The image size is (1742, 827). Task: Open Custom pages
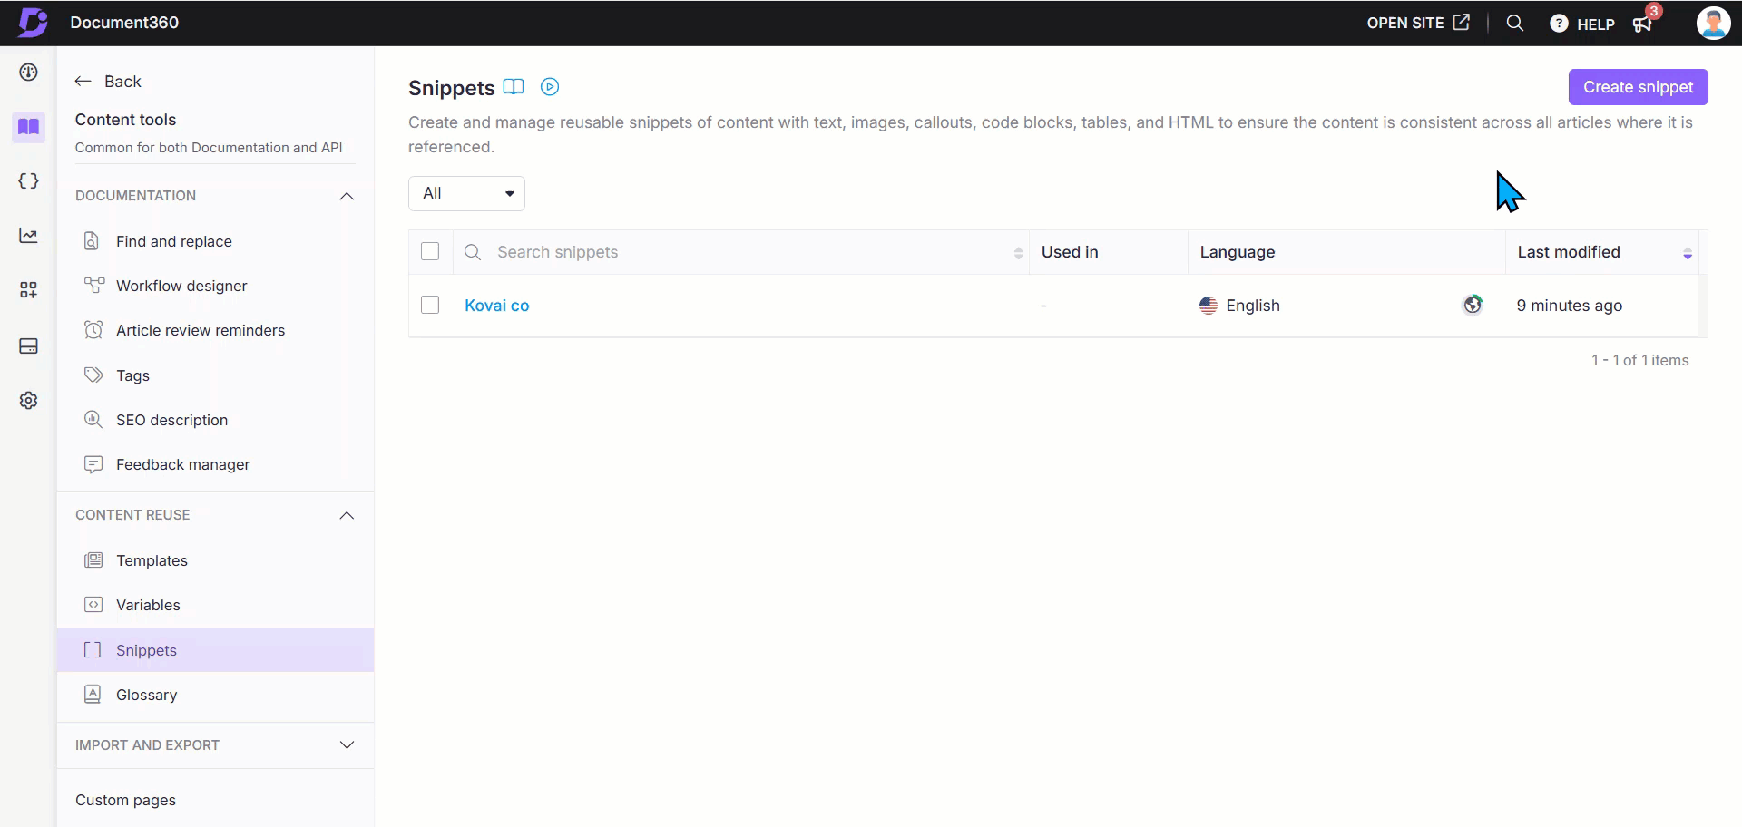125,800
